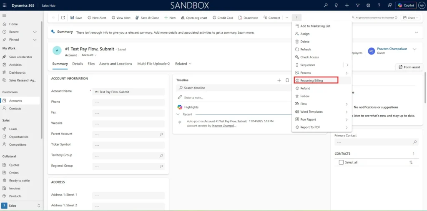Click Save & Close command
Screen dimensions: 427x211
coord(147,17)
